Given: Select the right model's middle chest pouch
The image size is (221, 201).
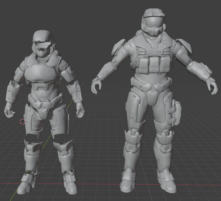Looking at the screenshot, I should (154, 65).
